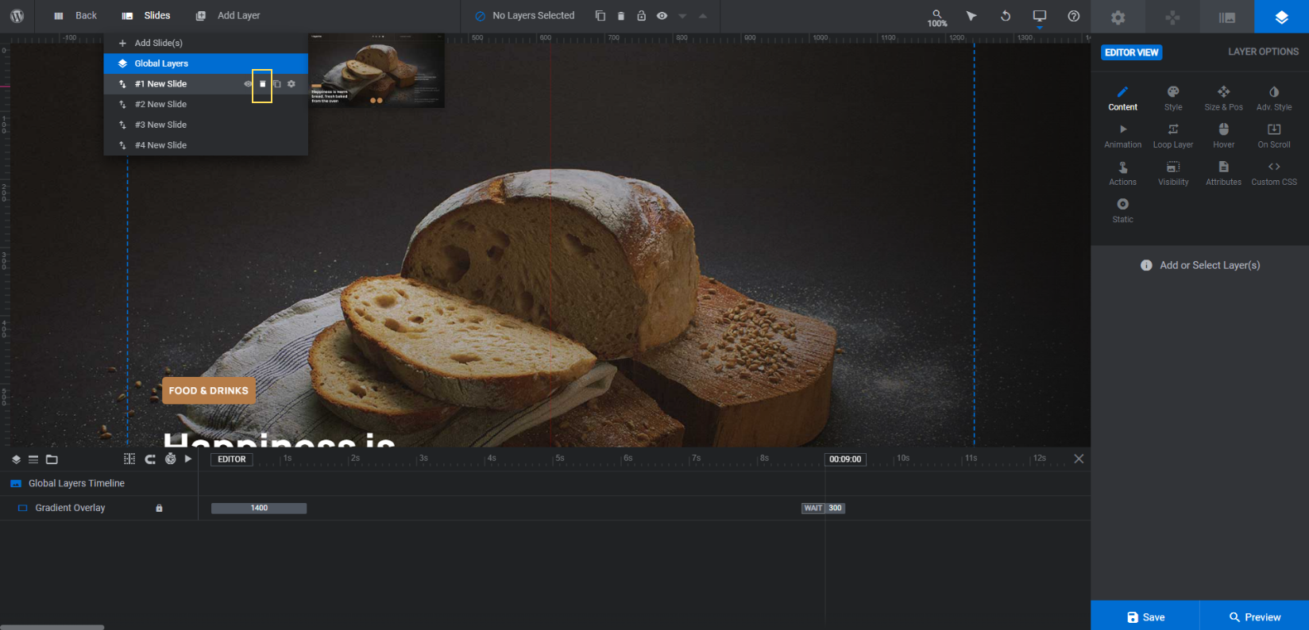Open the Style layer option
This screenshot has height=630, width=1309.
coord(1173,99)
